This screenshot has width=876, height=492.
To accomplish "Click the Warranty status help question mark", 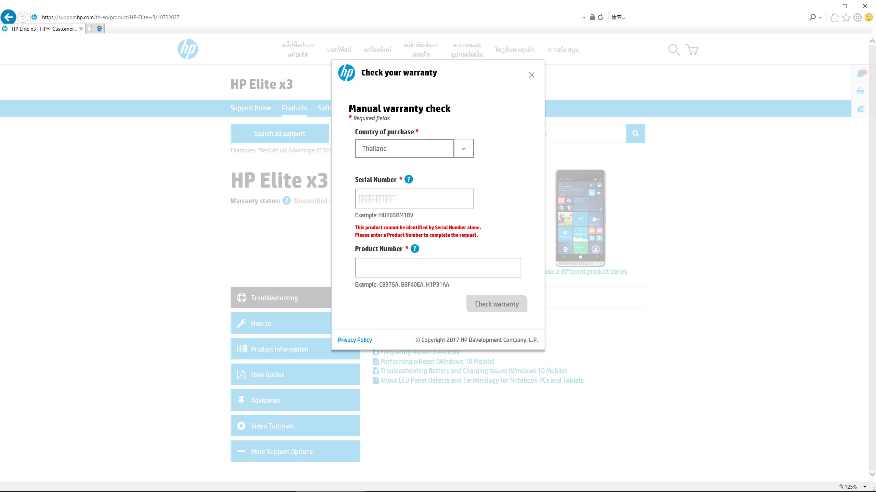I will [287, 201].
